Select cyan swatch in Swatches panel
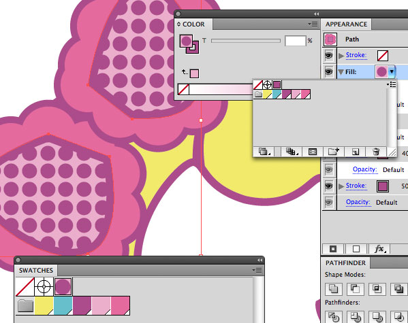 pos(63,305)
